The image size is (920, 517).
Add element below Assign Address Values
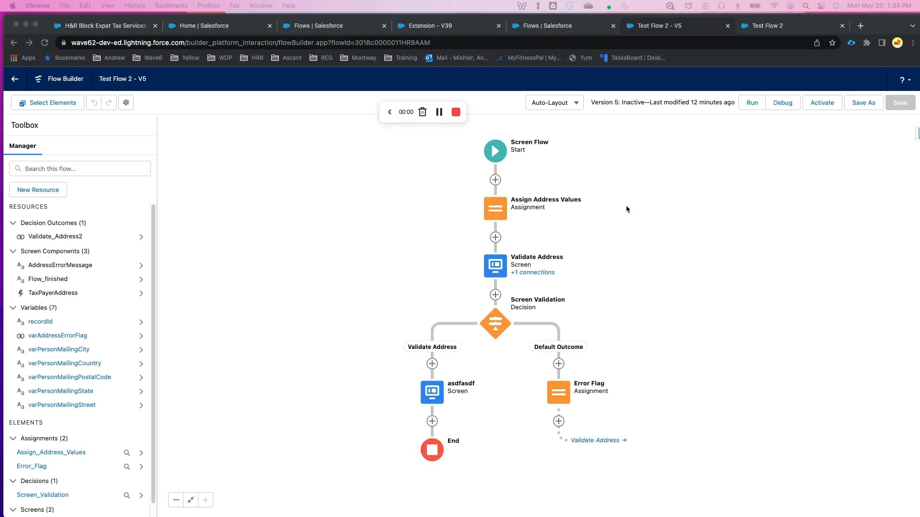pyautogui.click(x=495, y=237)
